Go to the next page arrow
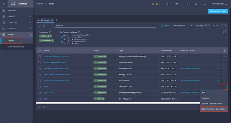This screenshot has width=231, height=123. click(x=222, y=26)
